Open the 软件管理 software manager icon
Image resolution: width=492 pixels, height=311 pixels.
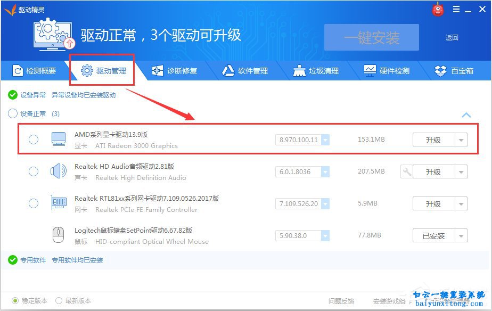(x=228, y=70)
